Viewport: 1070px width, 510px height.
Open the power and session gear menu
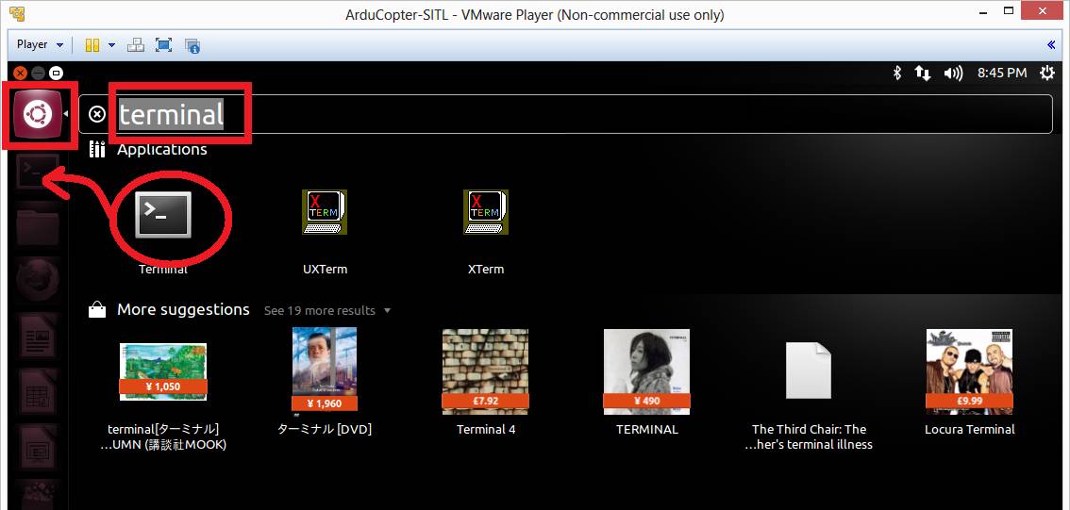click(1046, 73)
